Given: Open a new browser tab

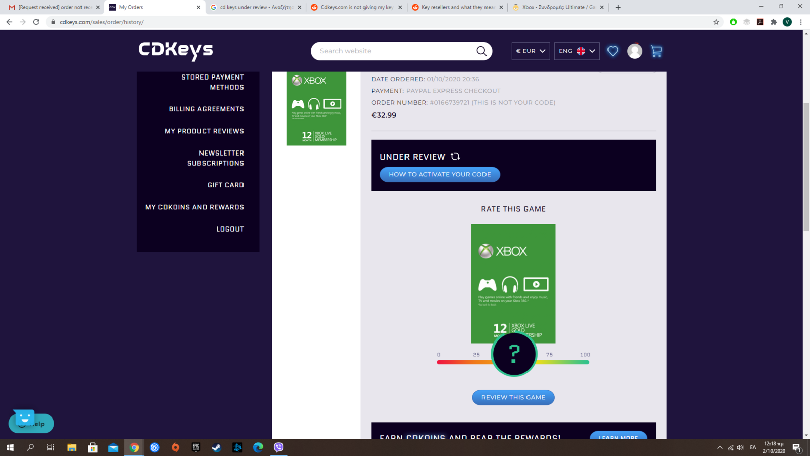Looking at the screenshot, I should pos(618,7).
